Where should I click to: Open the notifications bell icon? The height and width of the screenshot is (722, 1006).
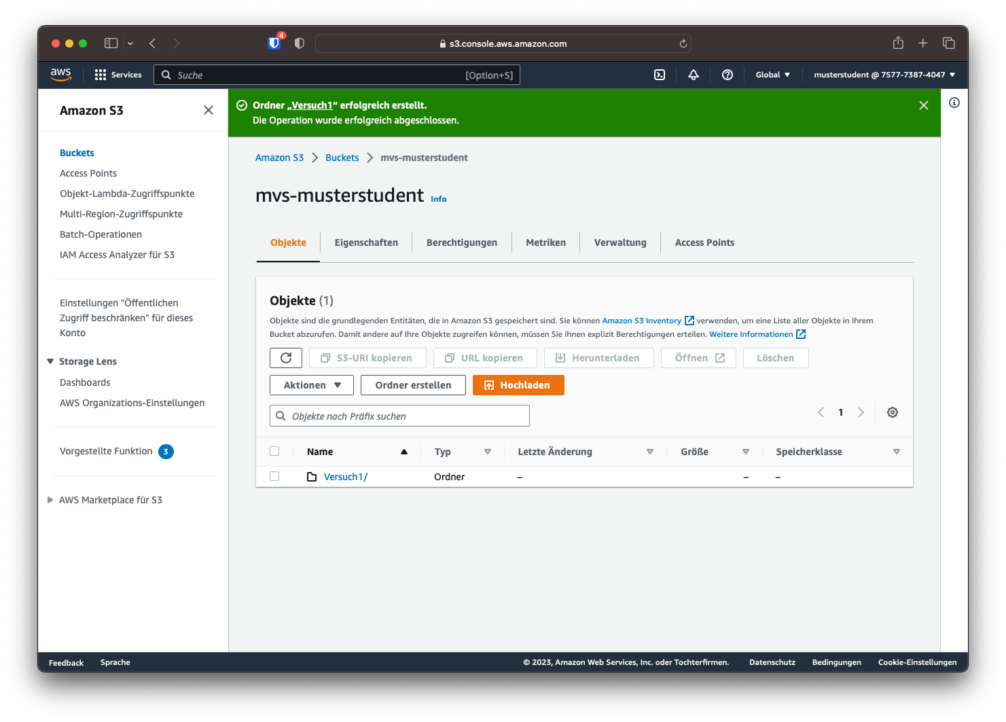click(693, 75)
